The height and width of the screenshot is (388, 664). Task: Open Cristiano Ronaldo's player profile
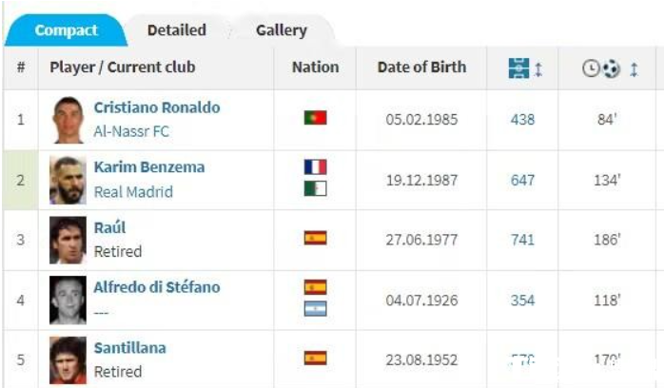pyautogui.click(x=156, y=107)
